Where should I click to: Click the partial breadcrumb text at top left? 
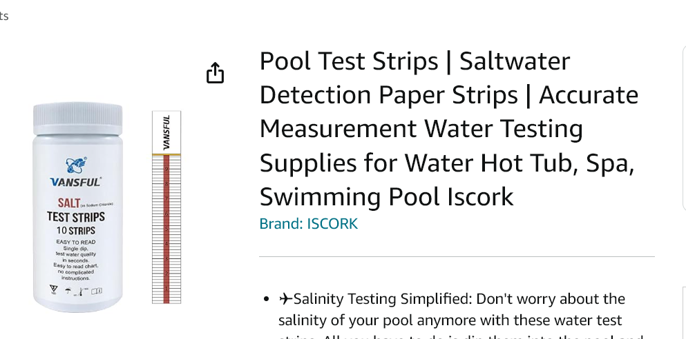coord(4,16)
